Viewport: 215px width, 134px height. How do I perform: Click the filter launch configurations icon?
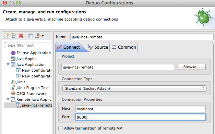(x=38, y=36)
